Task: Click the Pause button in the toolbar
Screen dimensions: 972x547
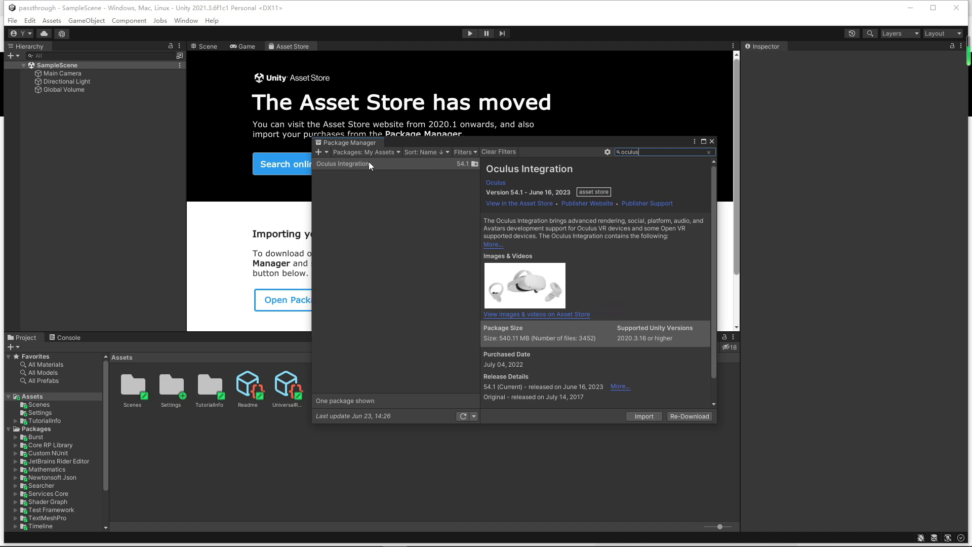Action: tap(486, 33)
